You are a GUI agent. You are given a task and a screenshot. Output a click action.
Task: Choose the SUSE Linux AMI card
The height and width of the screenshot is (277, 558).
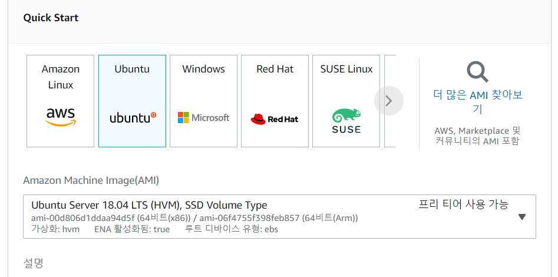coord(346,101)
